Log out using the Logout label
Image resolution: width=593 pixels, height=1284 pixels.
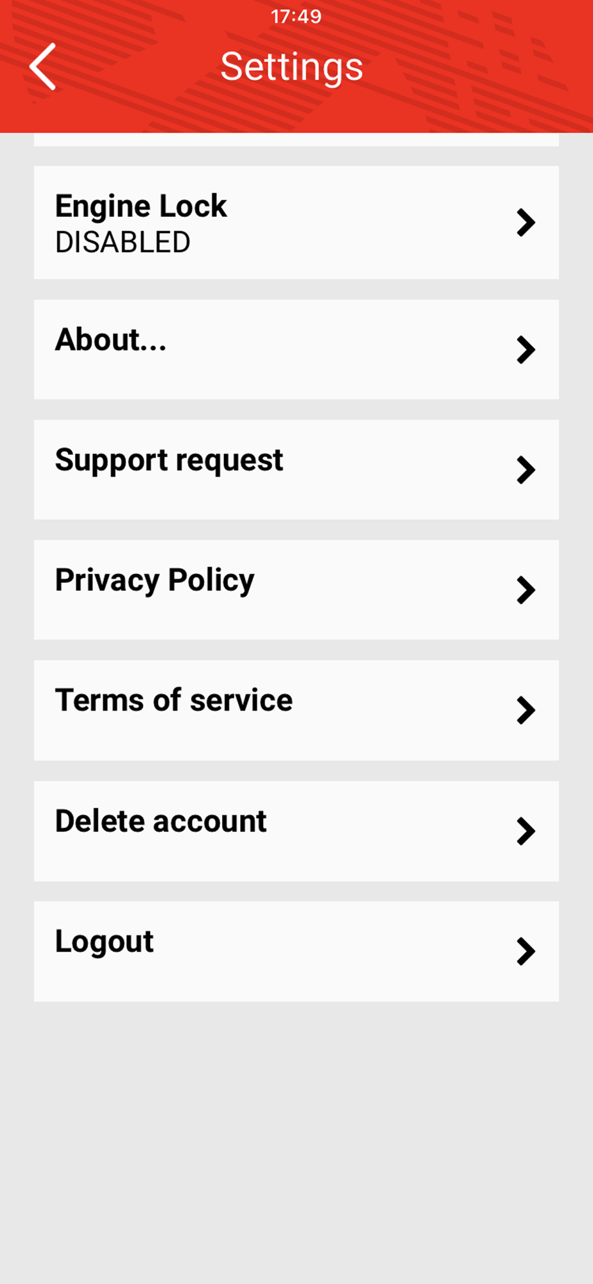tap(104, 942)
